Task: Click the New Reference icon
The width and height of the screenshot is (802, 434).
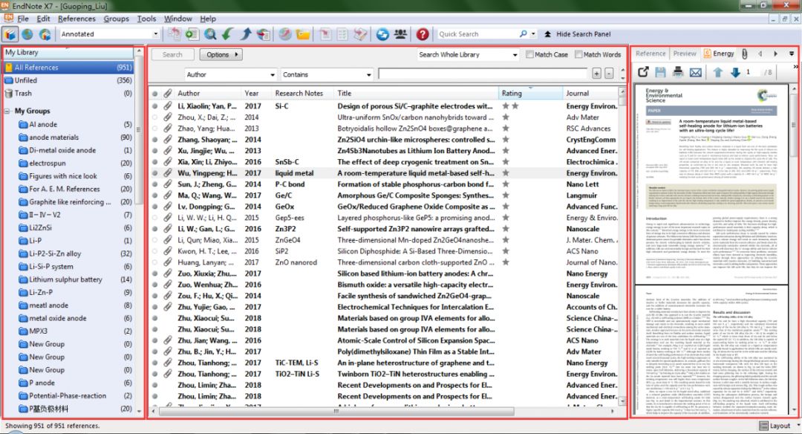Action: click(x=192, y=35)
